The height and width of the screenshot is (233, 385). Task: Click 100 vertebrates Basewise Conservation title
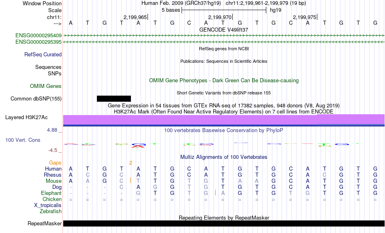[224, 130]
